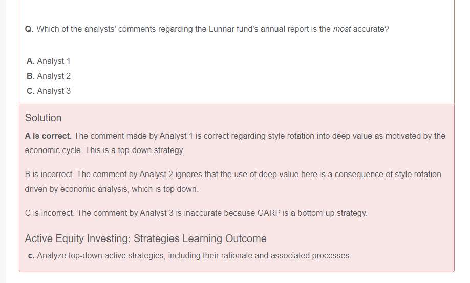This screenshot has width=470, height=283.
Task: Open learning outcome c. Analyze top-down strategies
Action: click(x=193, y=255)
